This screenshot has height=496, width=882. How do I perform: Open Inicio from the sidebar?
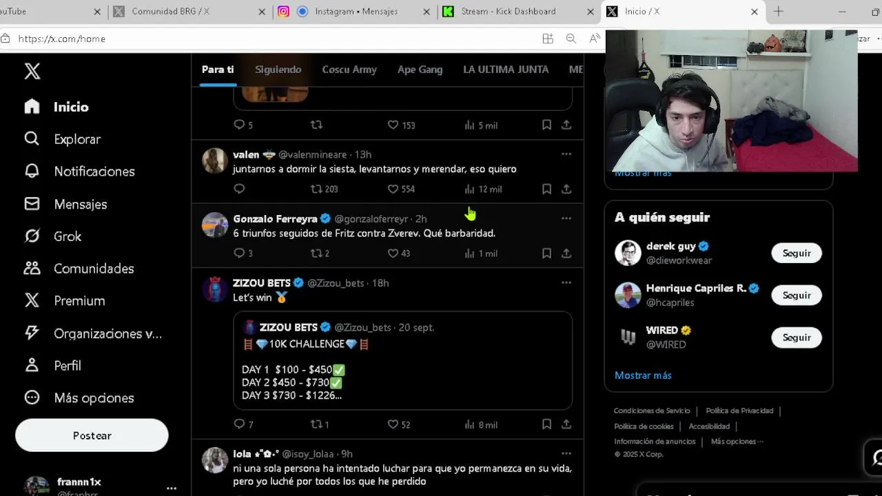[57, 107]
